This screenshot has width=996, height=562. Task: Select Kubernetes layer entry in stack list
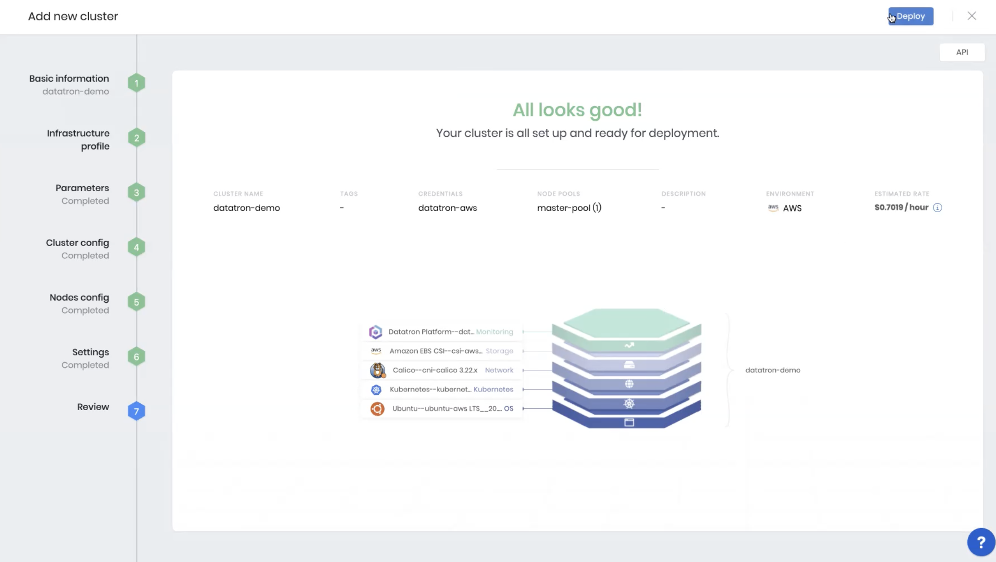tap(442, 389)
